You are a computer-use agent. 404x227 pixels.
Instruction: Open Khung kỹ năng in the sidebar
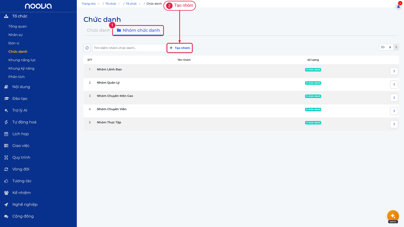pyautogui.click(x=21, y=68)
